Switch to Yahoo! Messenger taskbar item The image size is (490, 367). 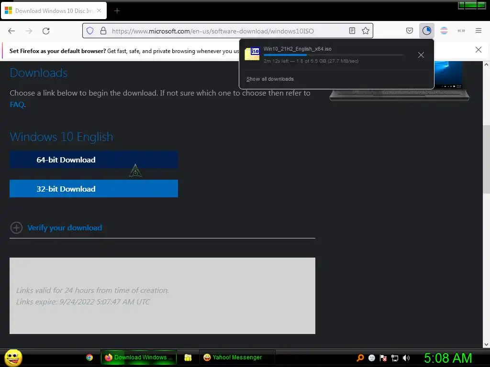(237, 357)
